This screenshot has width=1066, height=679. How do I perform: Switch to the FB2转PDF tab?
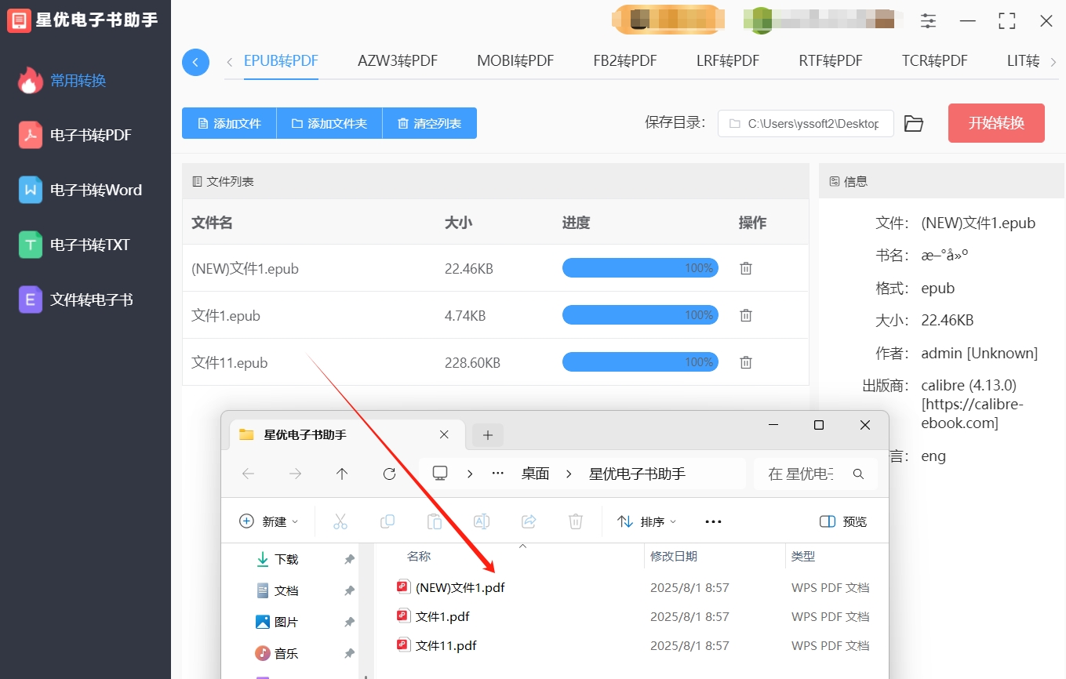[625, 61]
